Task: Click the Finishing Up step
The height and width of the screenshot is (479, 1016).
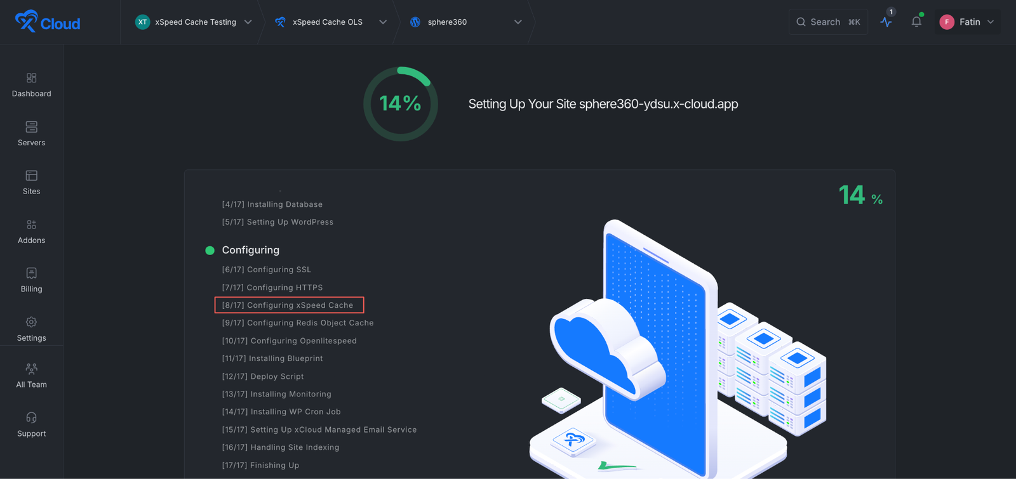Action: [260, 465]
